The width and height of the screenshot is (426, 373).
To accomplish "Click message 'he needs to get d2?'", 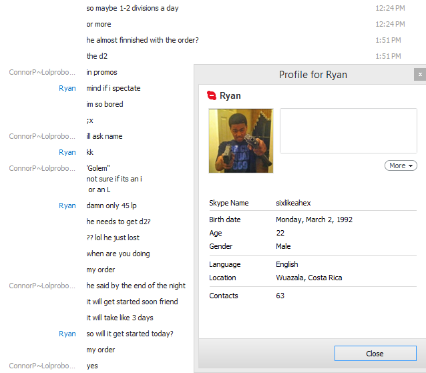I will (118, 222).
